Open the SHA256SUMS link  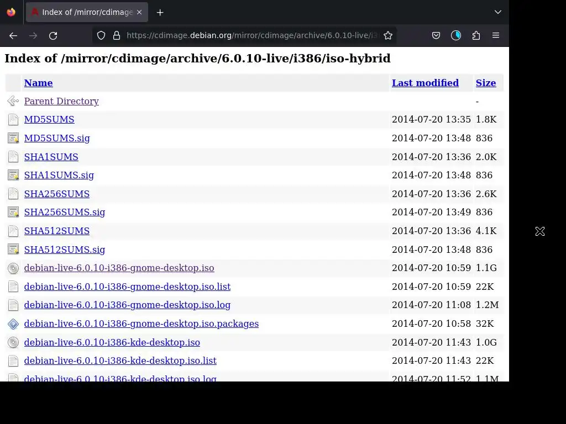click(x=57, y=194)
